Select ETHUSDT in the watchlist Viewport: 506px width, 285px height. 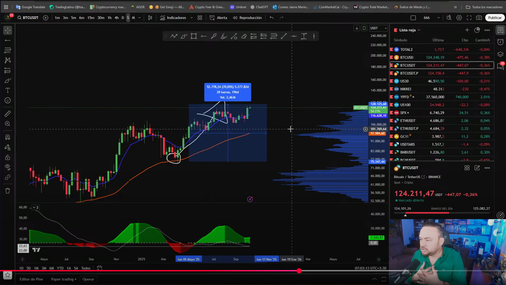coord(408,121)
